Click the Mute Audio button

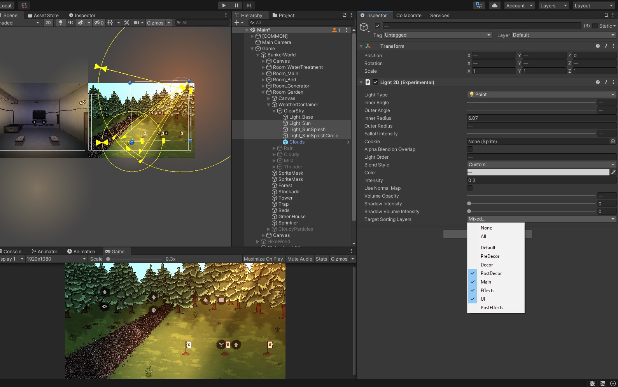(x=300, y=259)
